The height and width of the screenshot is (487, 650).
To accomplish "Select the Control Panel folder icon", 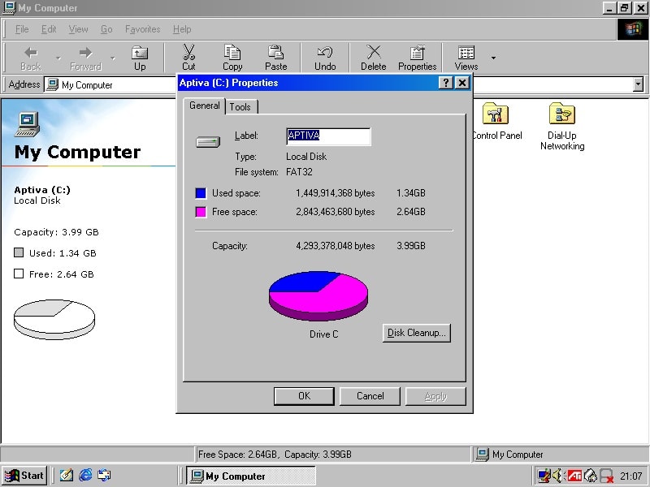I will tap(495, 113).
